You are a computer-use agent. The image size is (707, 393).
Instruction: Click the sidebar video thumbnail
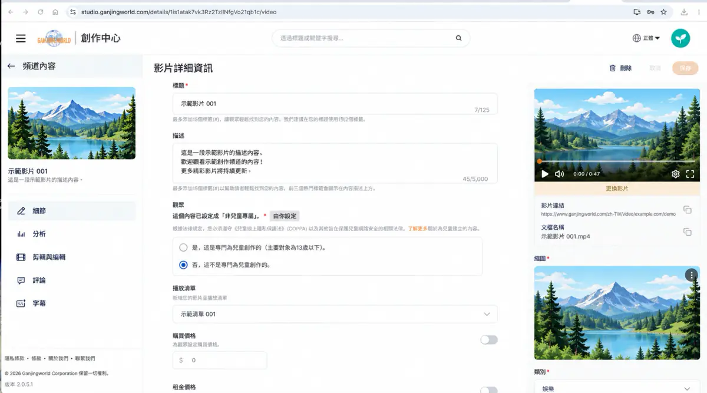click(x=72, y=123)
